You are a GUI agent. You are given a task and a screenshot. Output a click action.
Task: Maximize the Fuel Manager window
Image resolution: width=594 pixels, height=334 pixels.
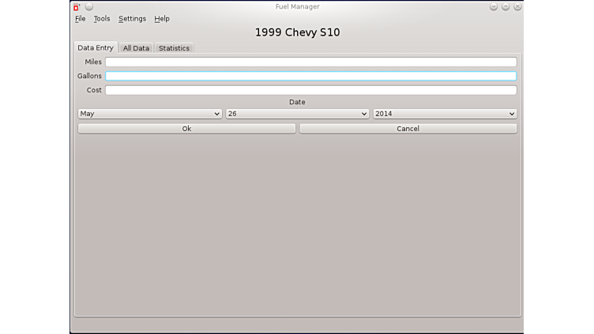click(x=506, y=7)
